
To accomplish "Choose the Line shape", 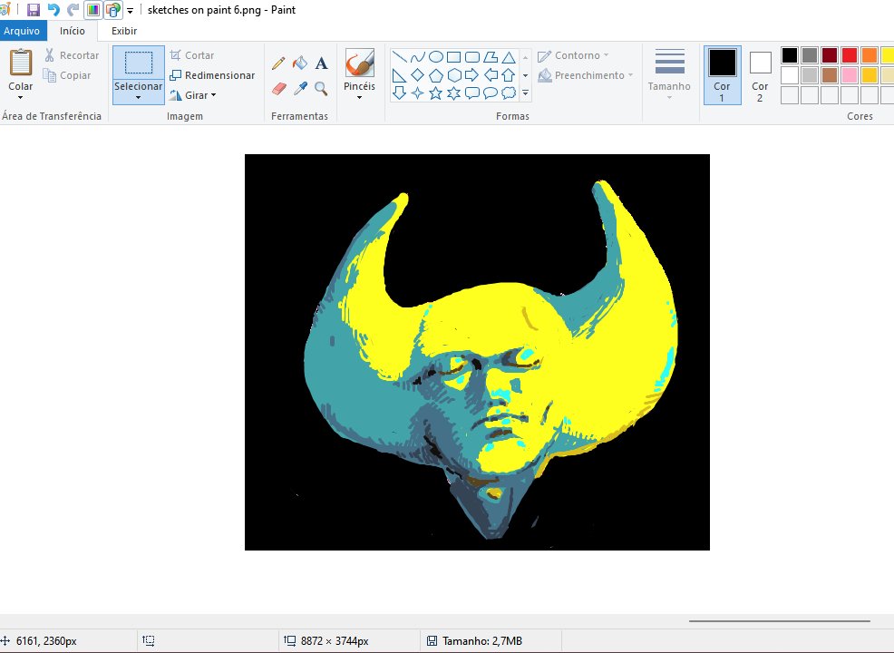I will tap(399, 57).
